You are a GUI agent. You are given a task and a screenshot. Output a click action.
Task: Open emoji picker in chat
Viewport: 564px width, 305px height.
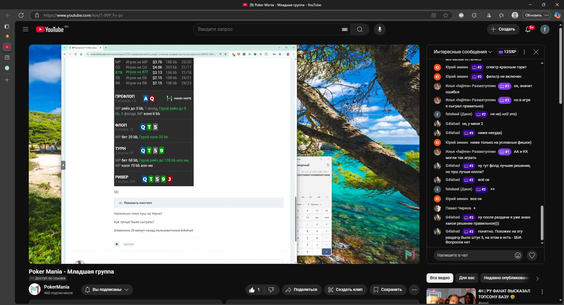point(518,255)
